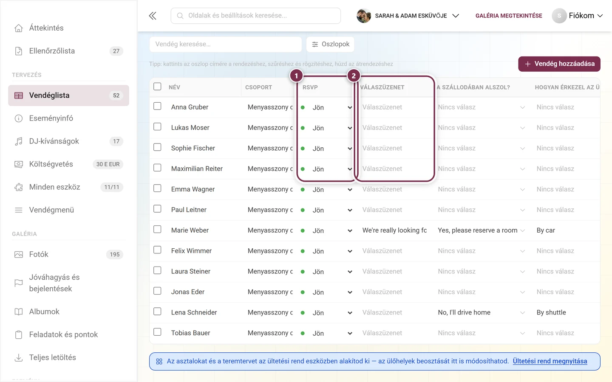
Task: Click the CSOPORT column header
Action: [x=258, y=87]
